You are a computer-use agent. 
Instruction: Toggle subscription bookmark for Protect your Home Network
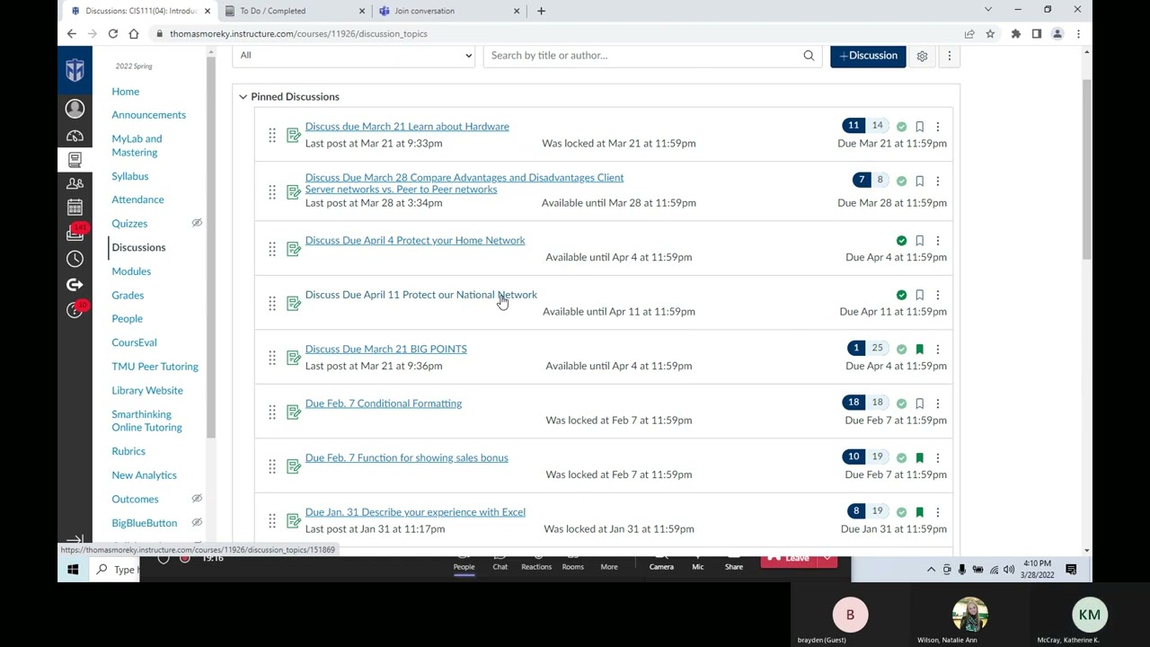919,241
